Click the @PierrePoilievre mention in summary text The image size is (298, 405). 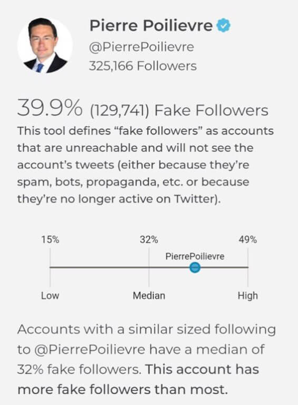point(89,349)
